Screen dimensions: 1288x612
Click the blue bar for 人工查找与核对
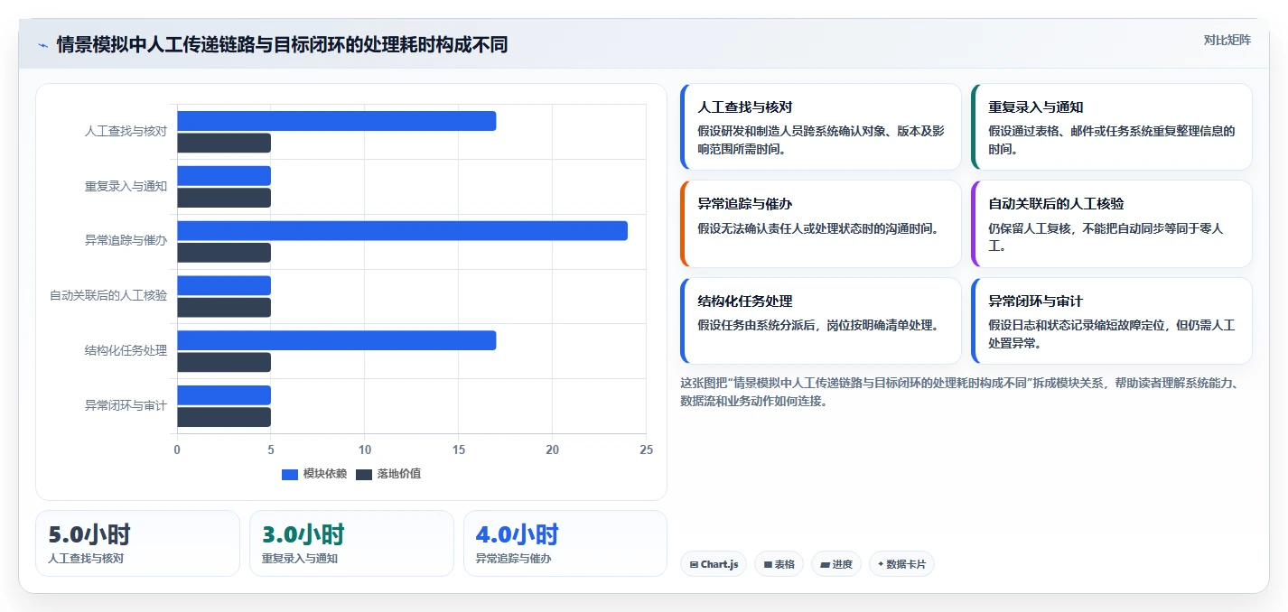[x=336, y=121]
